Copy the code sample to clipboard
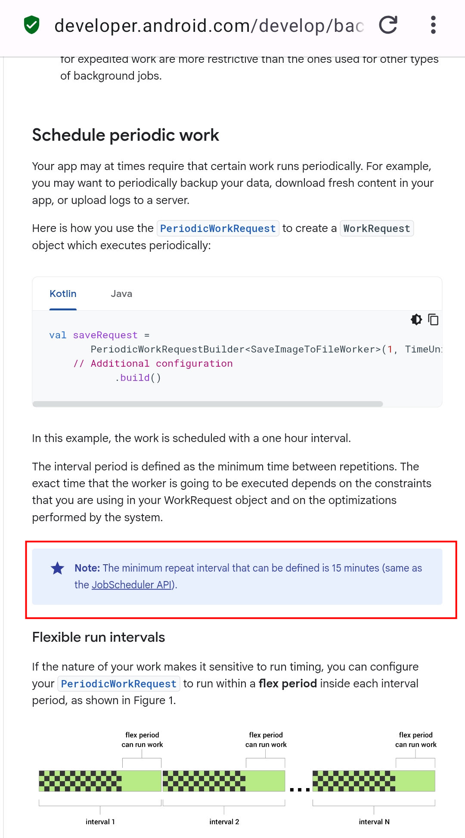 pyautogui.click(x=433, y=319)
